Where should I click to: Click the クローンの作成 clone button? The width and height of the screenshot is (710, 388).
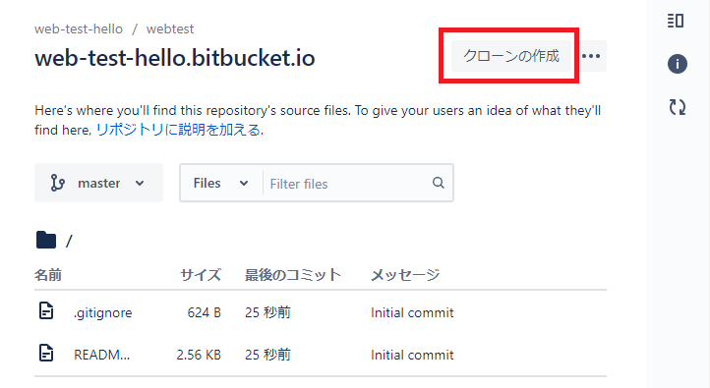click(510, 56)
